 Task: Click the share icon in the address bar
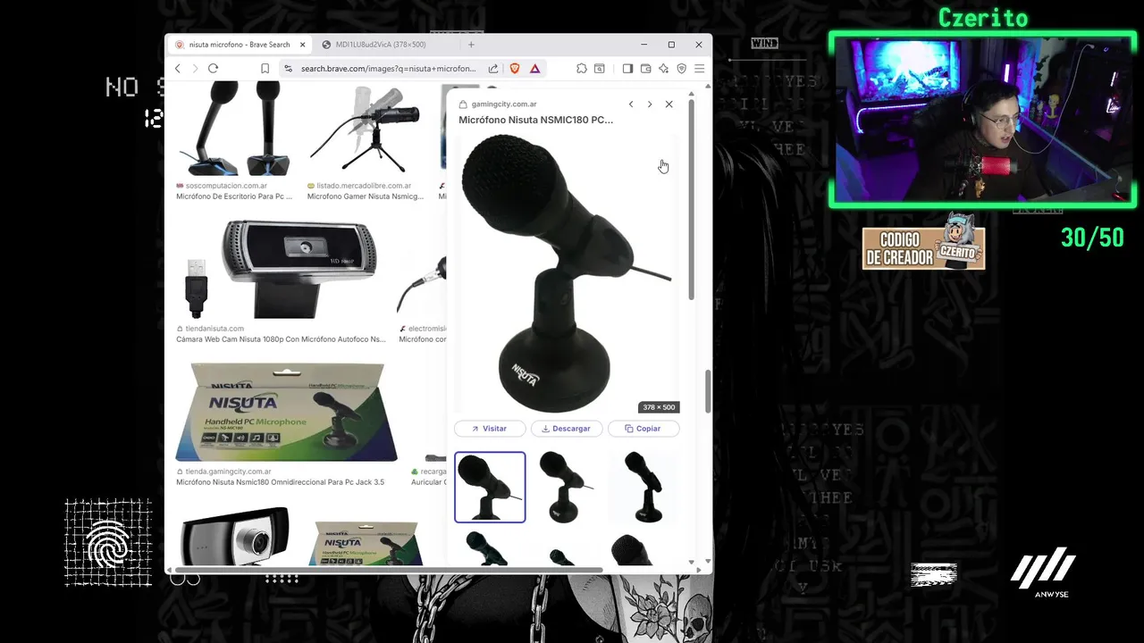click(x=493, y=69)
